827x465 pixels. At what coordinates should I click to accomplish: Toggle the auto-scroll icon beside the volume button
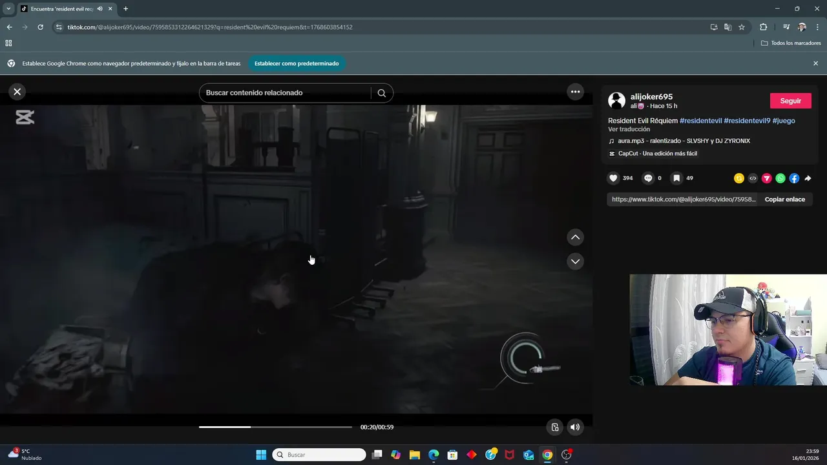(x=554, y=427)
